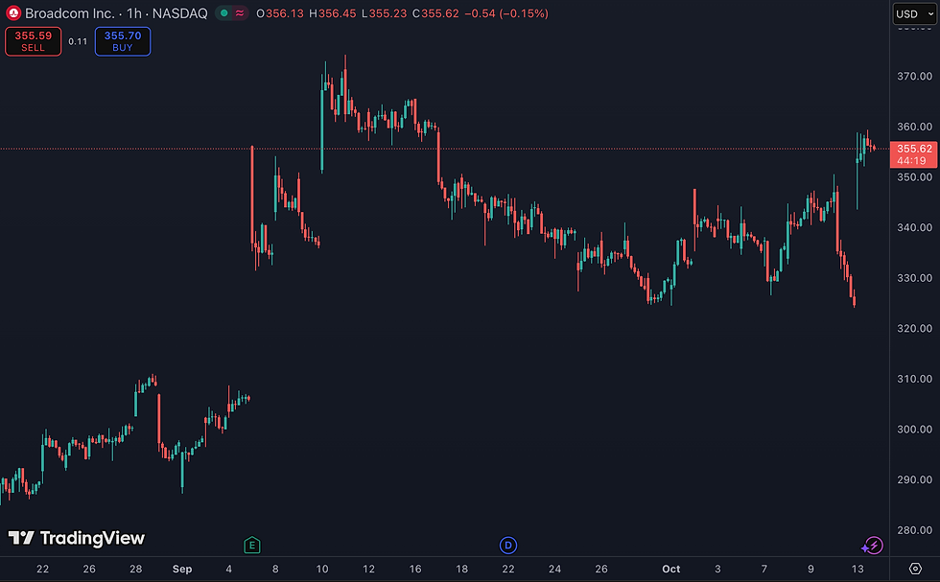Viewport: 940px width, 582px height.
Task: Click the 10 date label
Action: coord(322,569)
